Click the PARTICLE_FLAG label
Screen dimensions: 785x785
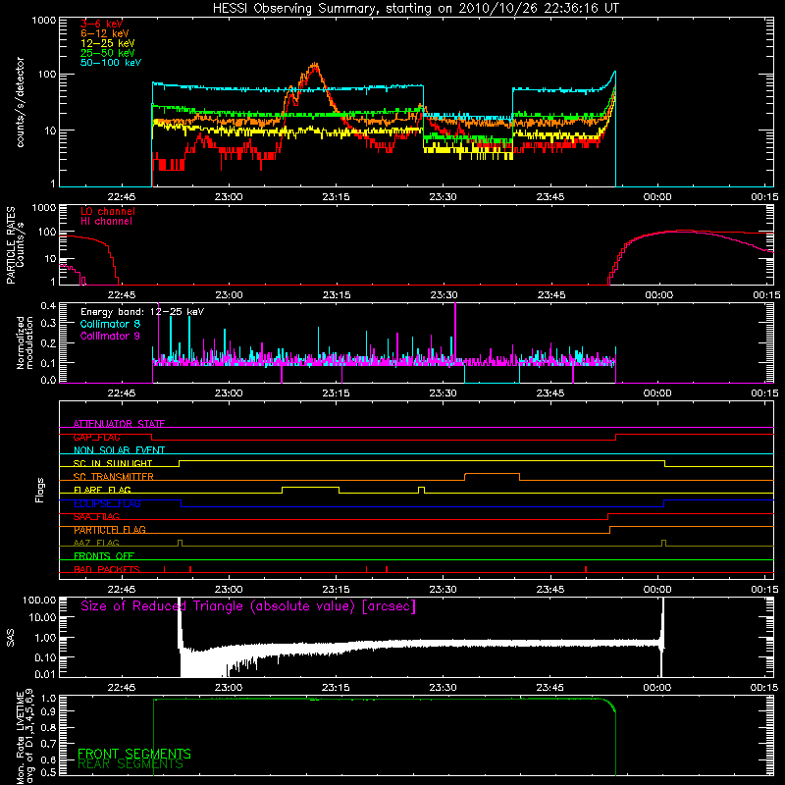point(110,530)
